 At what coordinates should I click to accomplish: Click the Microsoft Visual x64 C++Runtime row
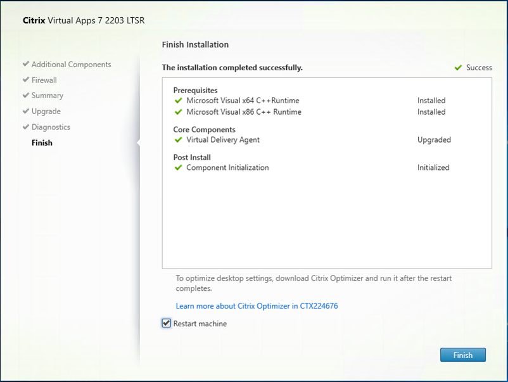pyautogui.click(x=243, y=101)
